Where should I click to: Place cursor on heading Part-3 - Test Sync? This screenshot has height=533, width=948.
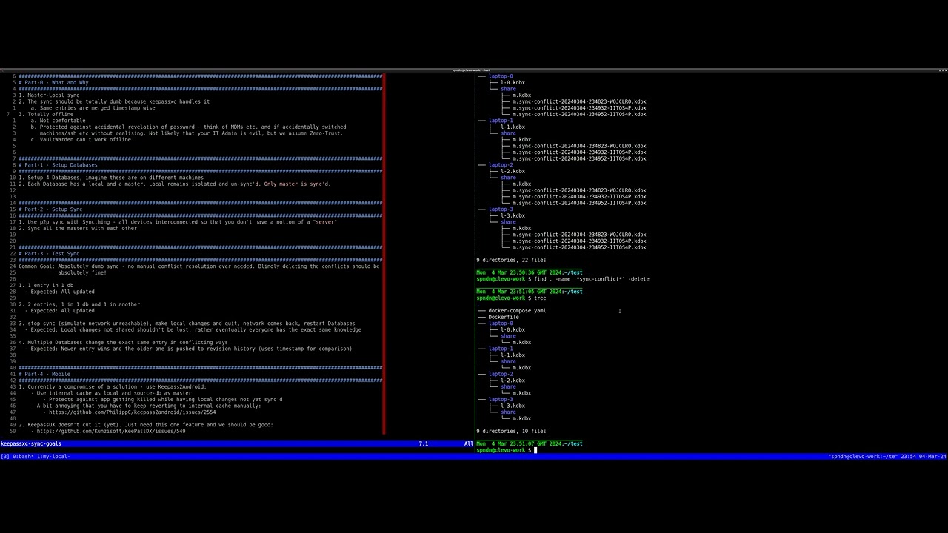[49, 254]
